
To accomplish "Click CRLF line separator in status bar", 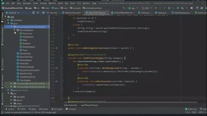I will pos(194,112).
